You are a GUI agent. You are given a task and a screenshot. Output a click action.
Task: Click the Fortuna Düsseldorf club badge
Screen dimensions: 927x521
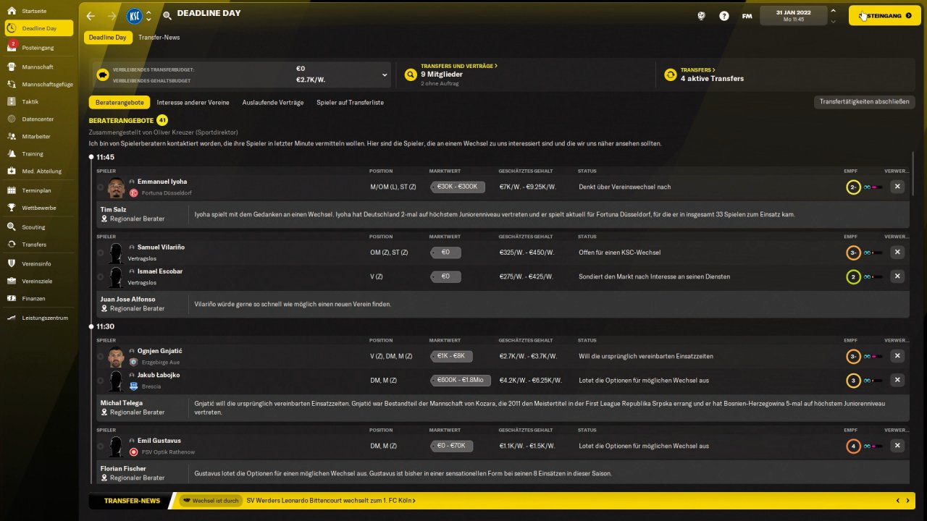[133, 193]
